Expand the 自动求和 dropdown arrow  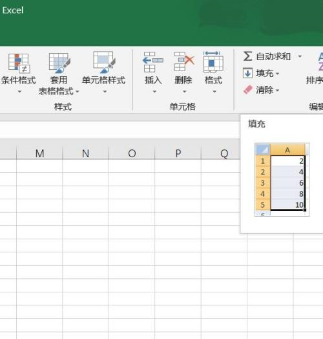[x=300, y=56]
